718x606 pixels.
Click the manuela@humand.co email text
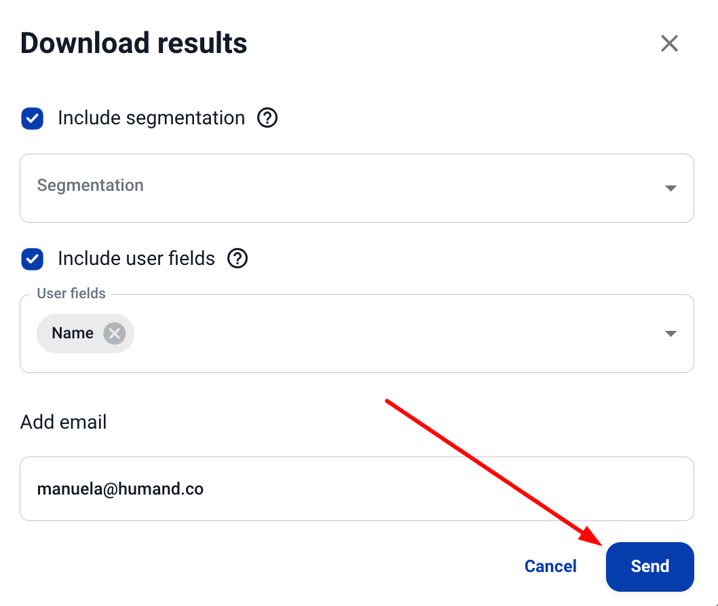click(120, 488)
